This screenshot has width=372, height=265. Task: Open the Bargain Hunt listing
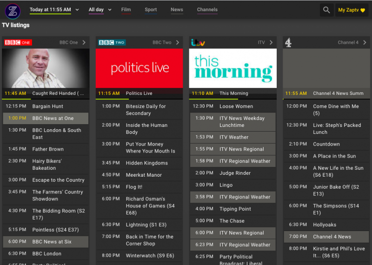[x=48, y=106]
